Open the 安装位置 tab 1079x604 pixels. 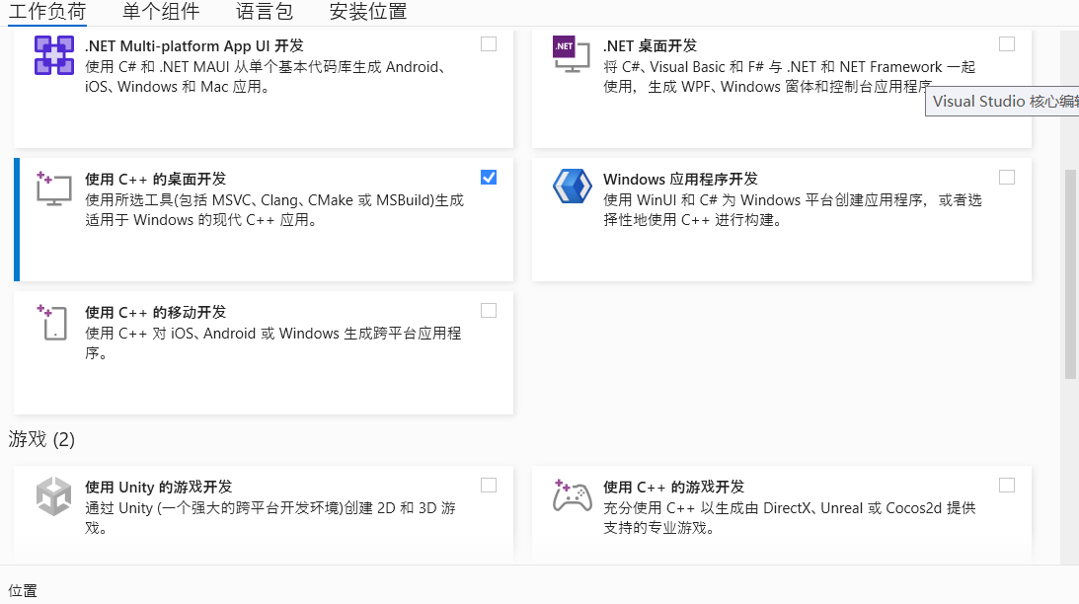[x=368, y=12]
